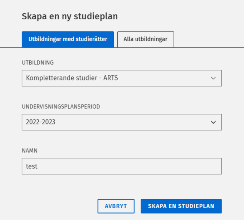Open the 2022-2023 period dropdown
Screen dimensions: 244x220
pos(122,122)
